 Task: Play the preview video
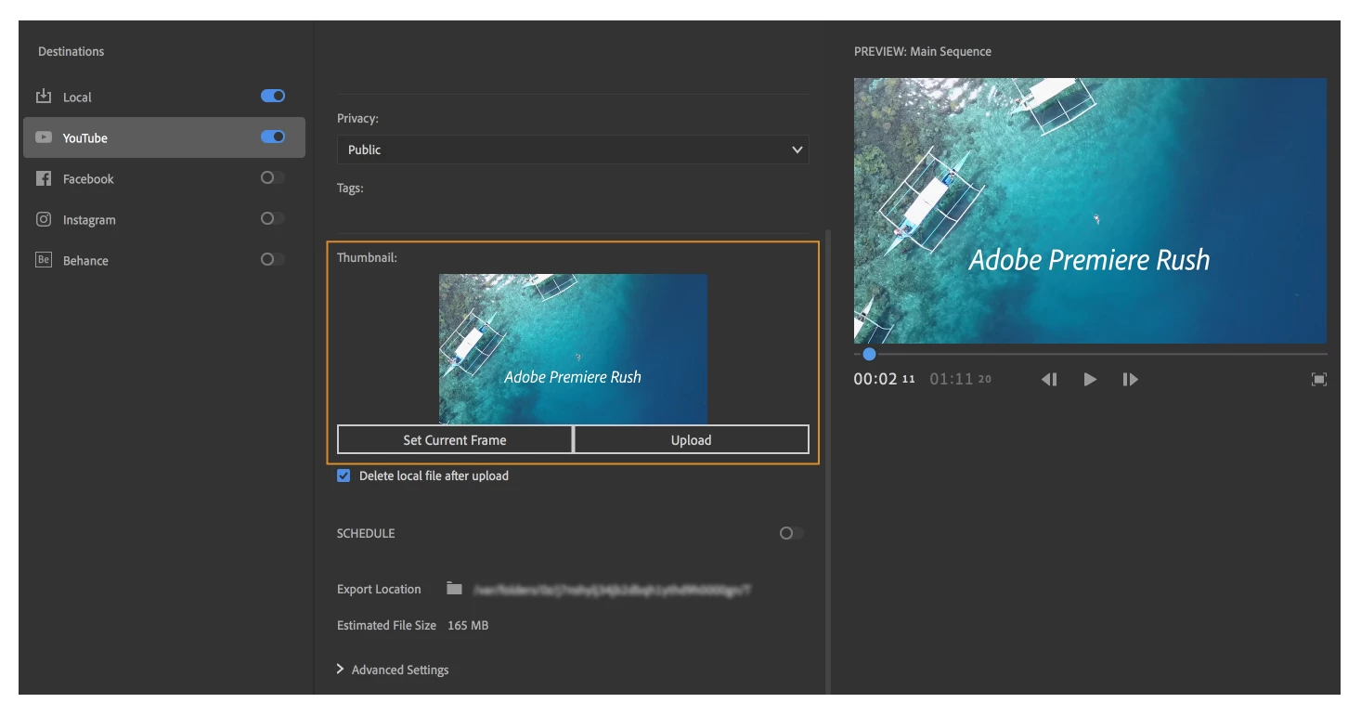(1090, 379)
